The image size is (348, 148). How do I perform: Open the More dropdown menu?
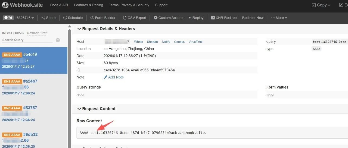click(x=279, y=18)
